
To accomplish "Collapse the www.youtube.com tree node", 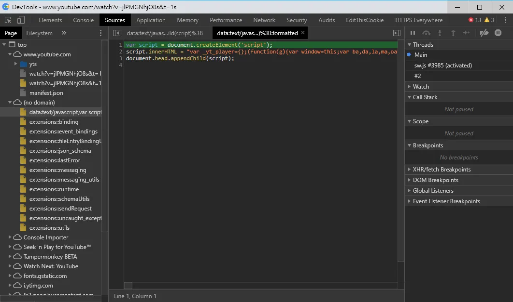I will 10,54.
